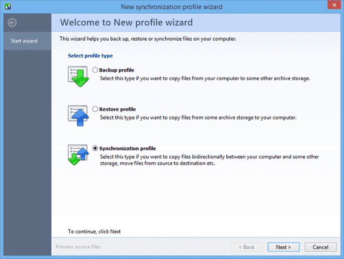Open the Start wizard step in sidebar

pos(27,41)
